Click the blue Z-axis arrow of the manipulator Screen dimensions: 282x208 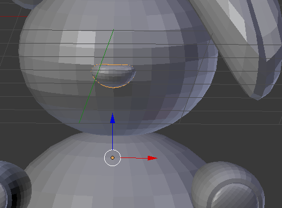coord(113,118)
